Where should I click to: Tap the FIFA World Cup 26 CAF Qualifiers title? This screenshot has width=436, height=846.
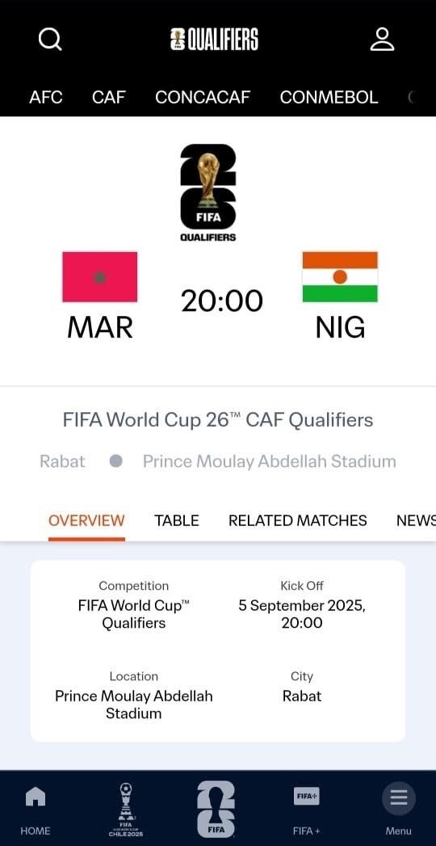(x=218, y=419)
